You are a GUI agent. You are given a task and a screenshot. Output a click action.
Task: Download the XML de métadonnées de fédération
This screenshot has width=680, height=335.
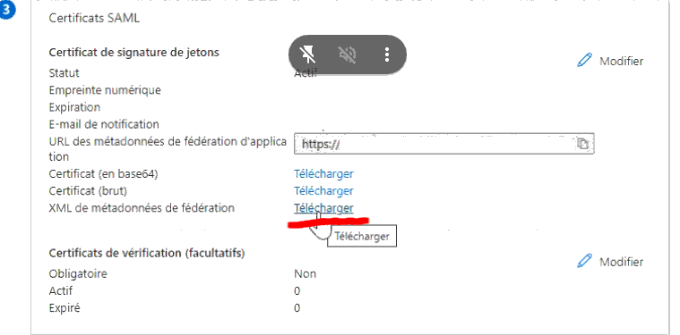point(323,208)
